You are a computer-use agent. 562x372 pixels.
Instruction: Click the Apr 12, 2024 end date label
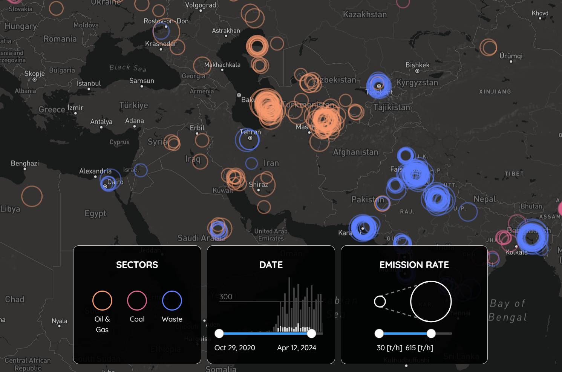[x=297, y=348]
